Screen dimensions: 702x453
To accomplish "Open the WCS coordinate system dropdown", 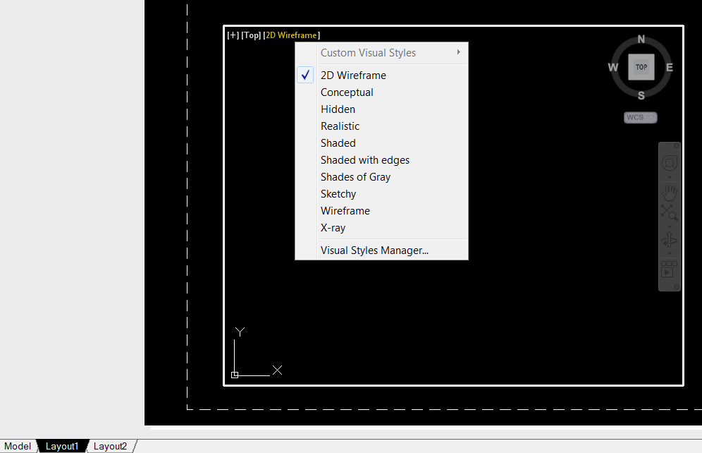I will (640, 117).
